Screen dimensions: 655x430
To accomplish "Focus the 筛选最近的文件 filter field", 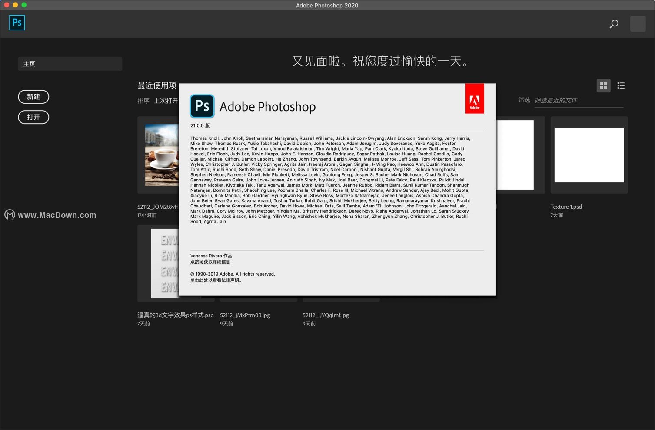I will click(579, 100).
